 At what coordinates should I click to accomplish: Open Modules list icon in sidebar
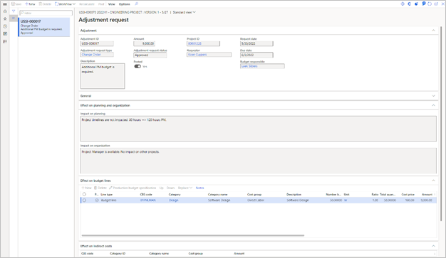[x=5, y=41]
